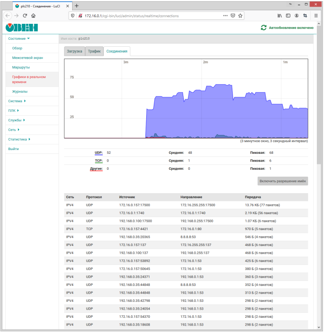This screenshot has width=325, height=333.
Task: Expand the Система menu section
Action: (x=17, y=101)
